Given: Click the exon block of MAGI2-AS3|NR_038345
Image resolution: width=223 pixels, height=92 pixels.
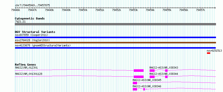Looking at the screenshot, I should 135,83.
